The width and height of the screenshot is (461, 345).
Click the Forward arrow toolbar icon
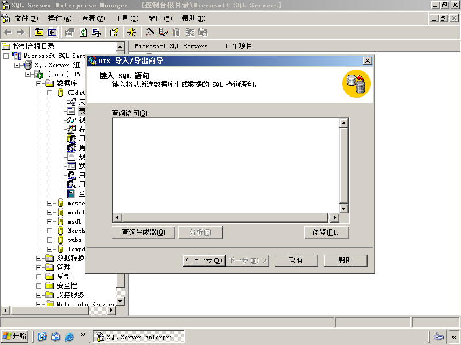click(x=21, y=32)
